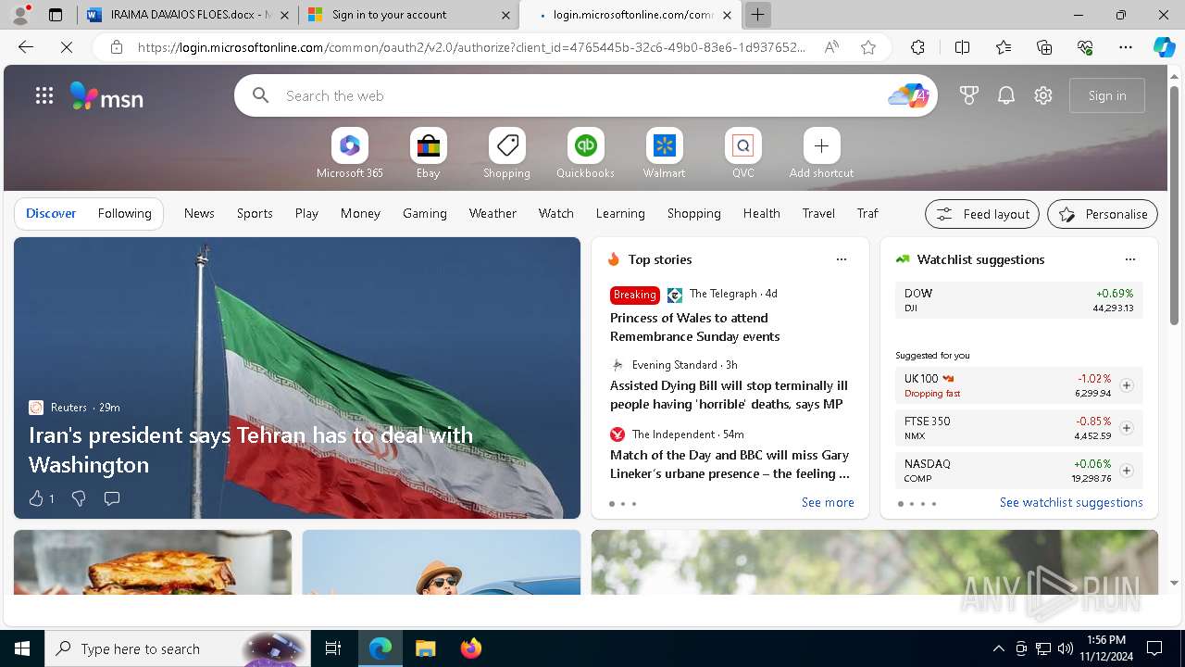Open Edge Settings and more menu
This screenshot has height=667, width=1185.
(x=1126, y=47)
